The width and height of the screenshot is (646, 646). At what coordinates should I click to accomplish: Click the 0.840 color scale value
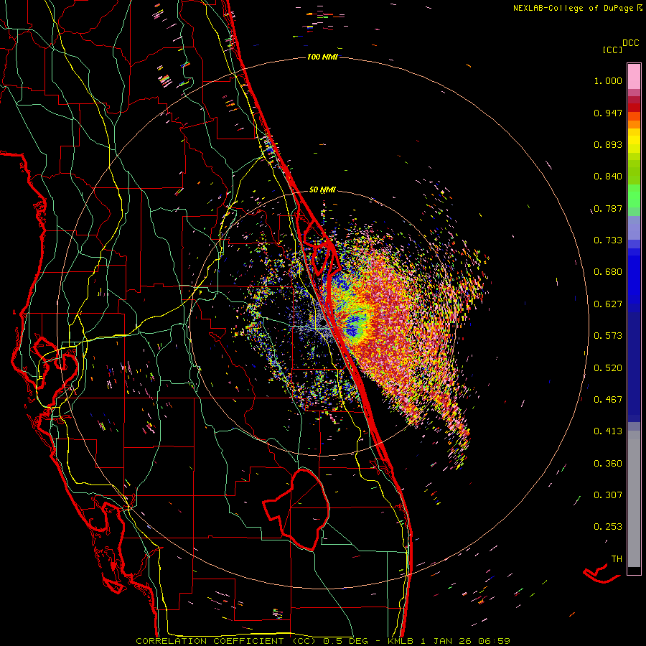[608, 177]
